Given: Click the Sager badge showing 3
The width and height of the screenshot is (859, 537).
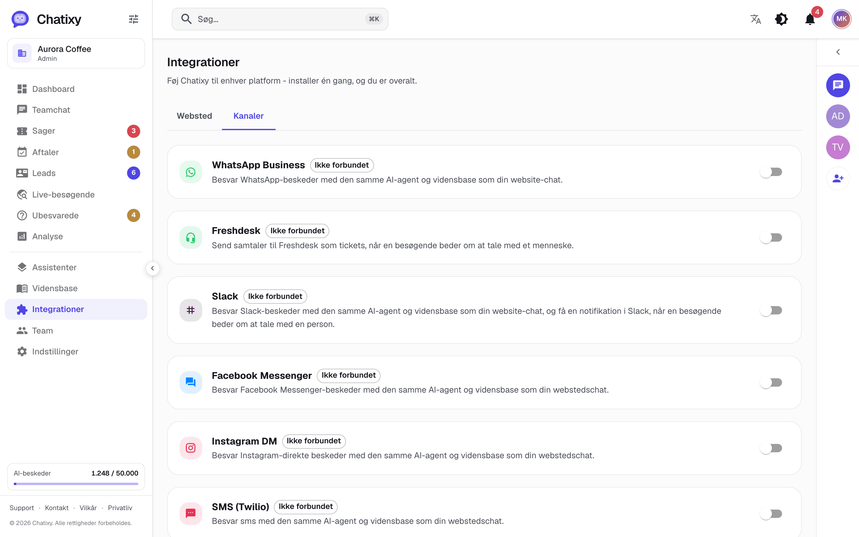Looking at the screenshot, I should click(x=133, y=131).
